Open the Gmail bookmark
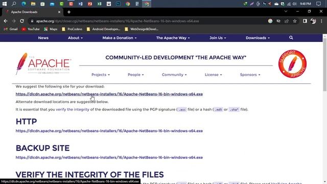The height and width of the screenshot is (184, 327). pyautogui.click(x=11, y=29)
